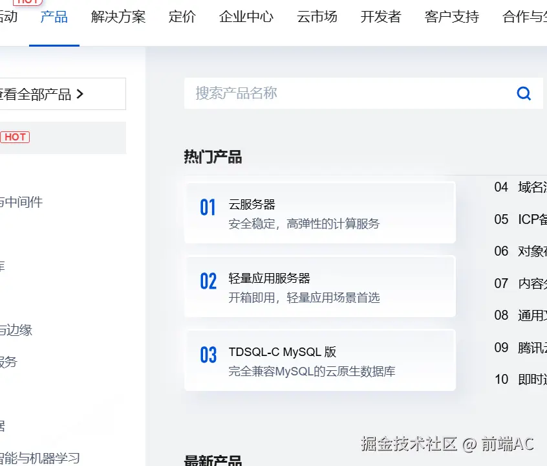Click the red HOT badge in sidebar
This screenshot has width=547, height=466.
pyautogui.click(x=15, y=137)
